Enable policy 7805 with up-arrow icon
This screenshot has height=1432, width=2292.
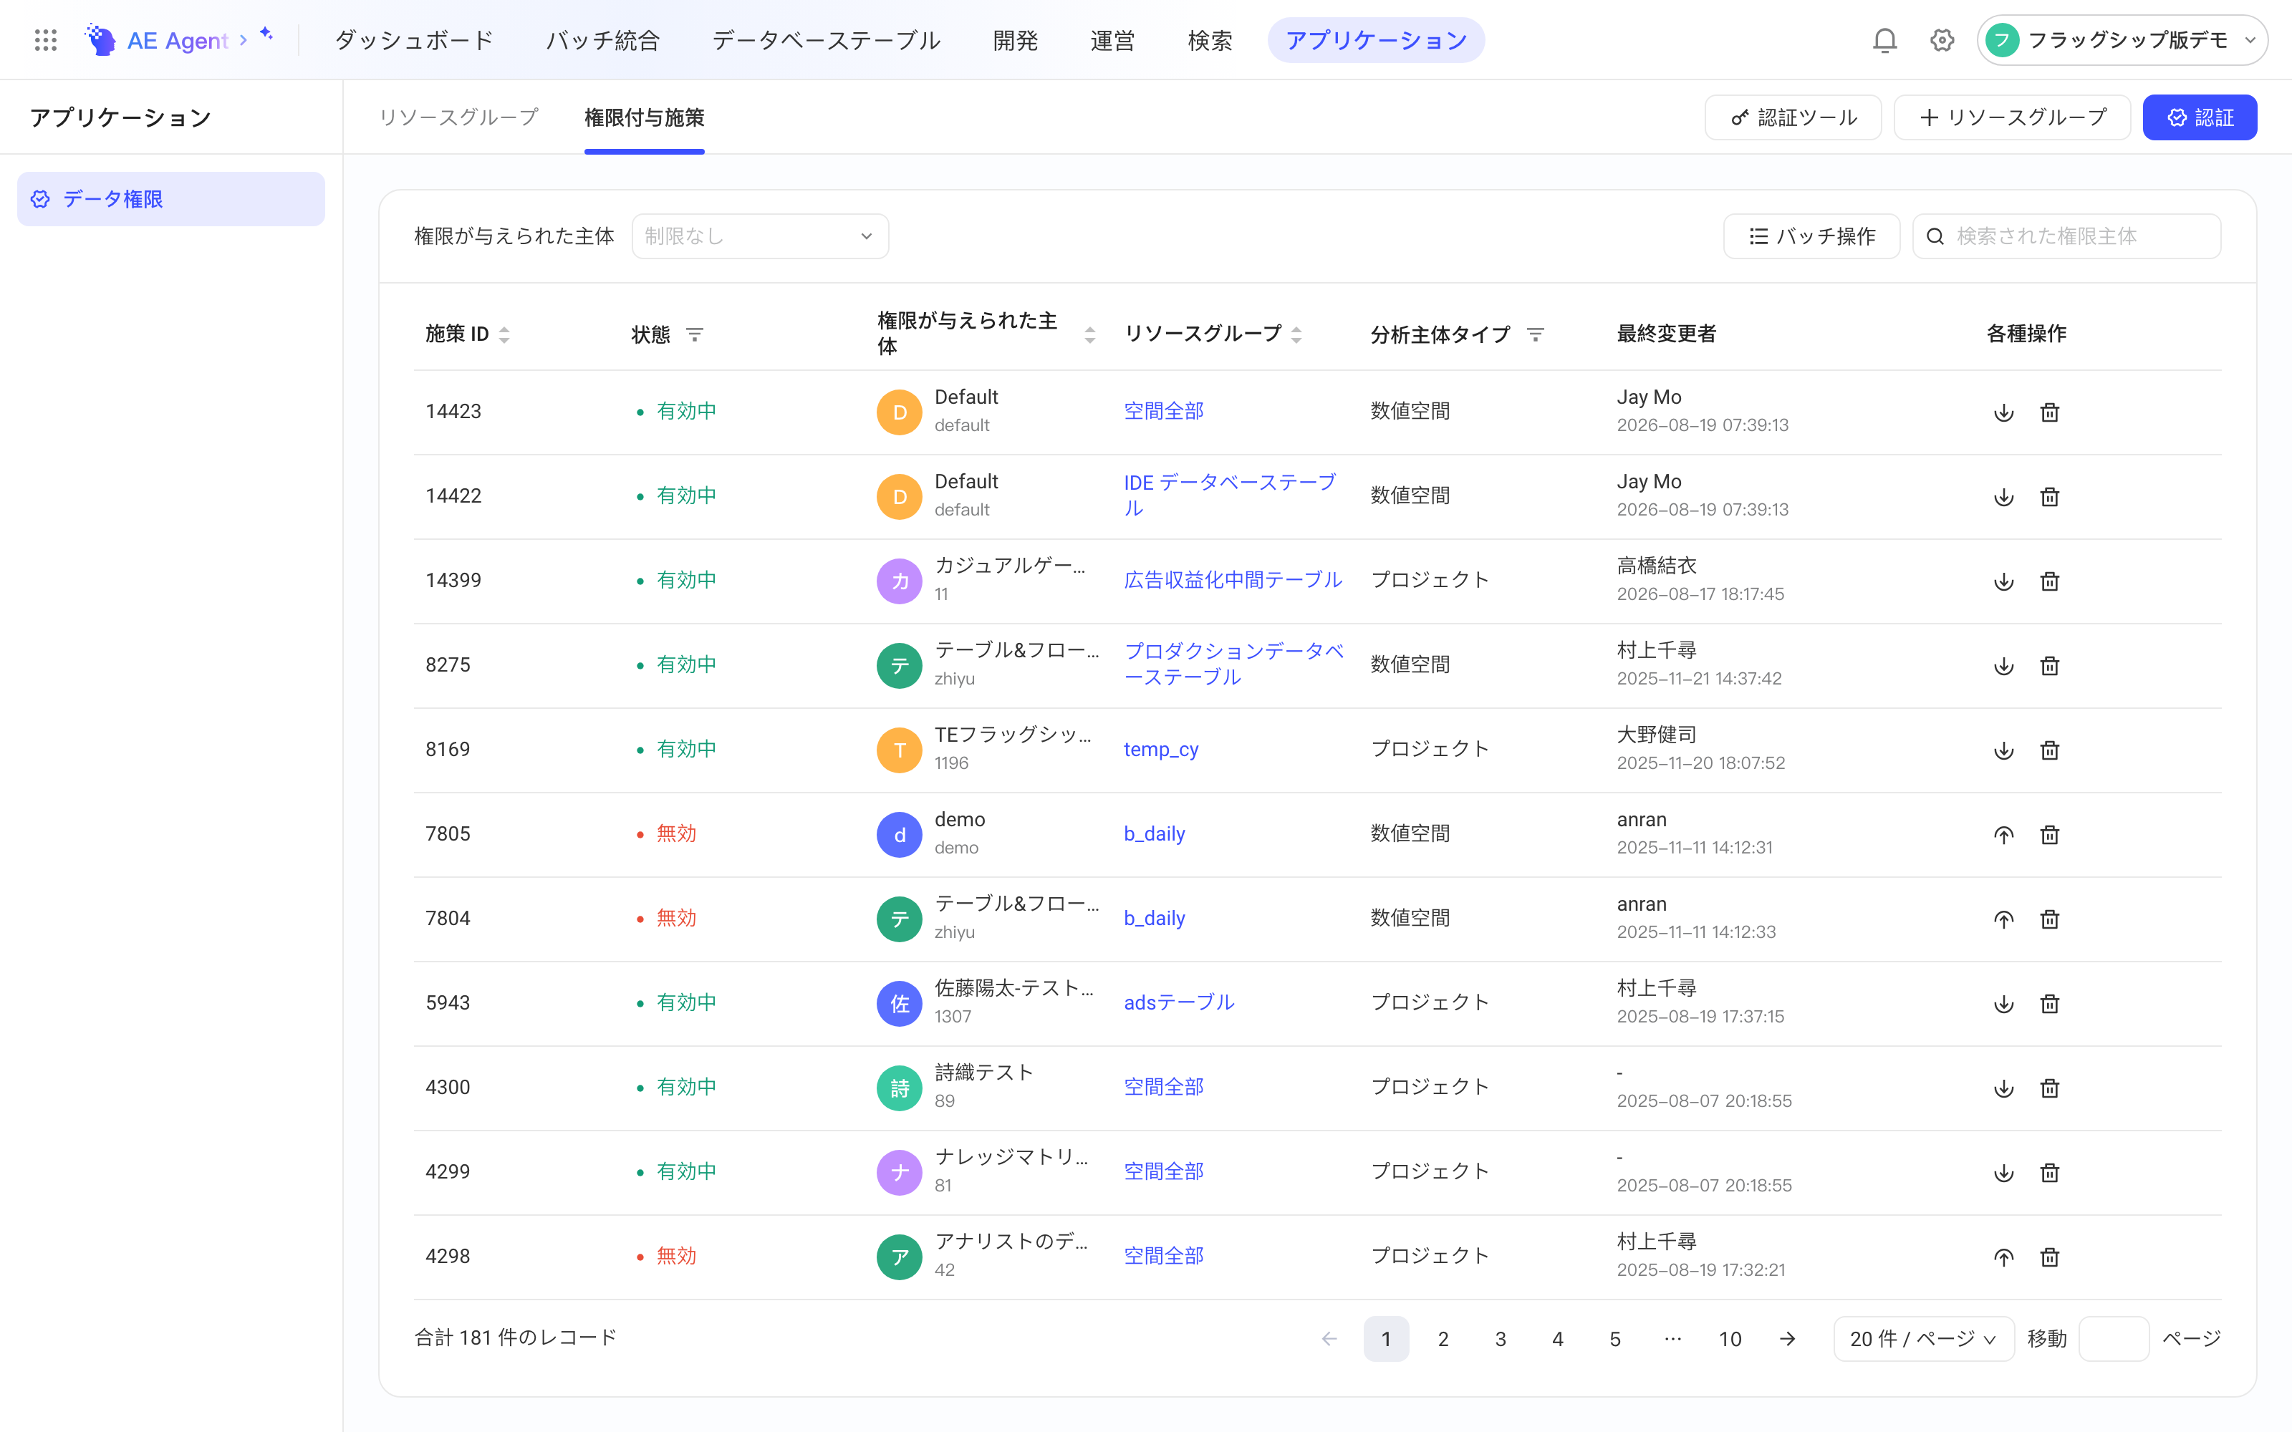click(x=2003, y=836)
